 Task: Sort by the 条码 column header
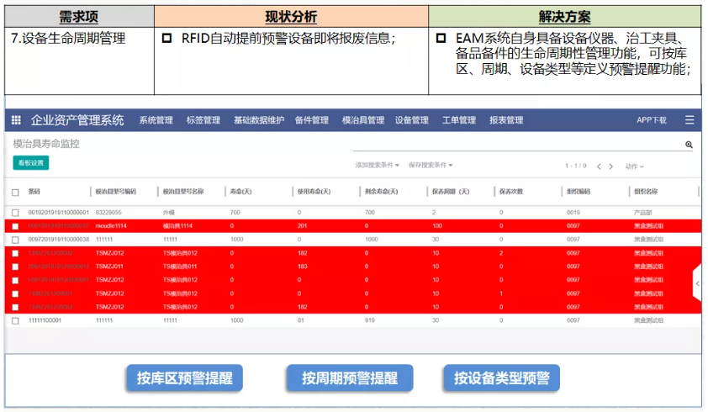click(x=34, y=192)
